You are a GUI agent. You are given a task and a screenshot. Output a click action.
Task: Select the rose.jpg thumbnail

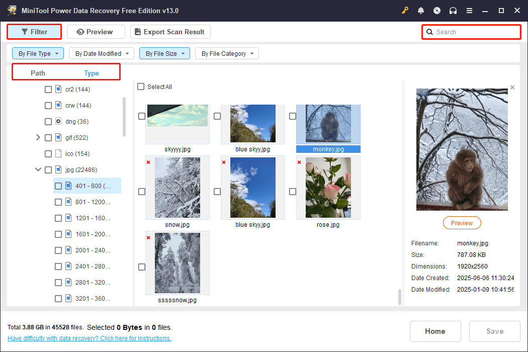[x=328, y=188]
